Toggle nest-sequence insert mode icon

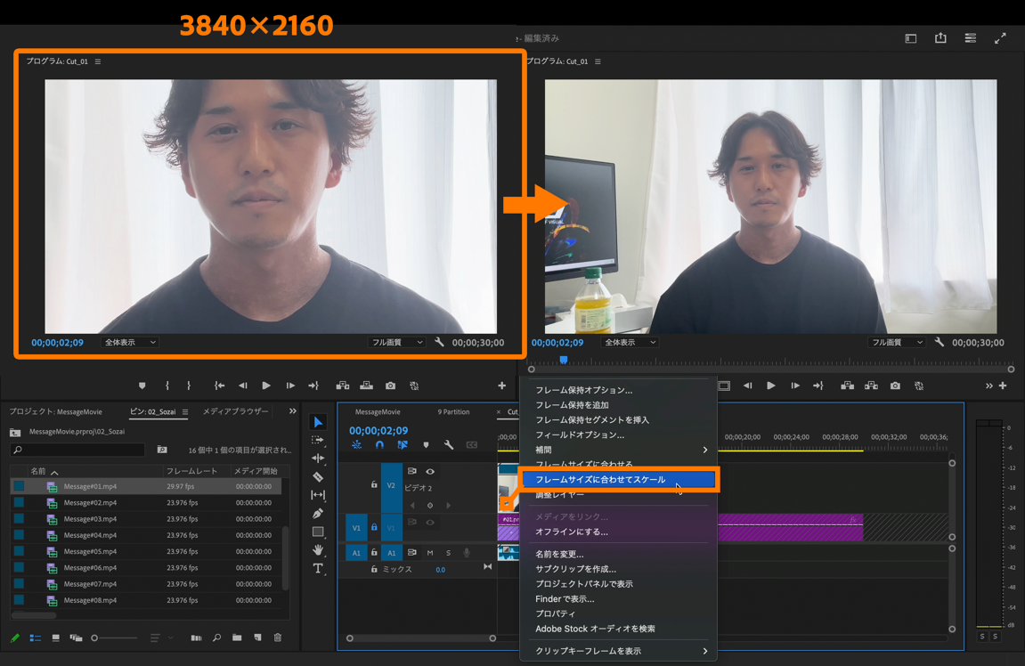click(x=356, y=445)
